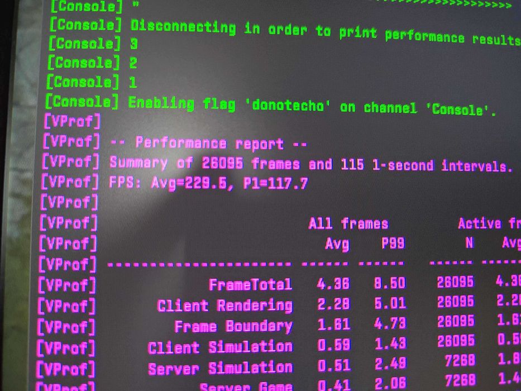Click the '0.51' Avg value for Server Simulation
Image resolution: width=521 pixels, height=391 pixels.
coord(334,365)
